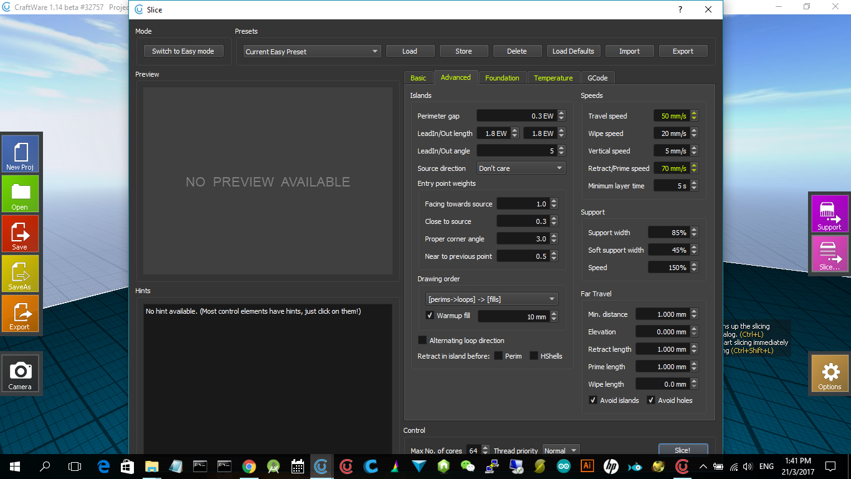The image size is (851, 479).
Task: Adjust Travel speed spinner arrows
Action: coord(694,116)
